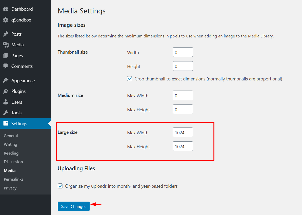Open Reading settings submenu
Screen dimensions: 302x215
(x=11, y=153)
